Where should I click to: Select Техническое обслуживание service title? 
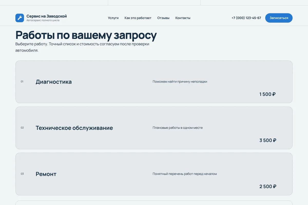[x=74, y=128]
